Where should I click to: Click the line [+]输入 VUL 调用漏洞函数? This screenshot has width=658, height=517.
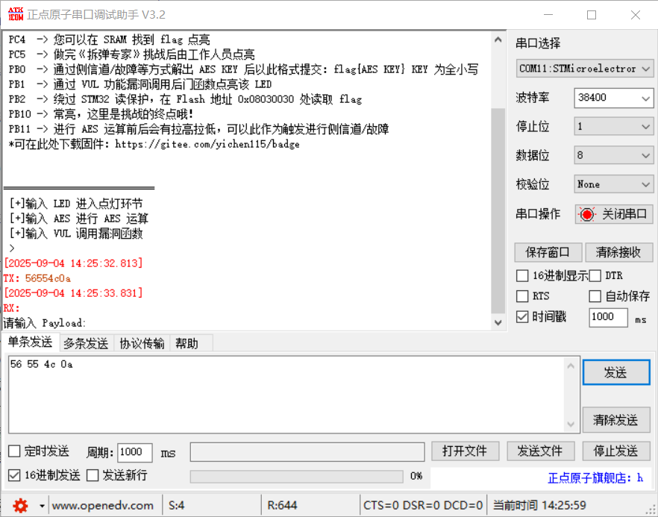coord(76,234)
